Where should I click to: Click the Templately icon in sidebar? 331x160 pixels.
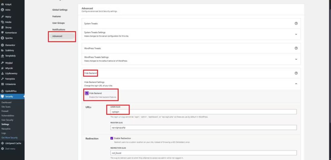pyautogui.click(x=3, y=56)
